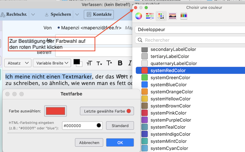Image resolution: width=245 pixels, height=152 pixels.
Task: Click the OK button in Textfarbe
Action: (120, 142)
